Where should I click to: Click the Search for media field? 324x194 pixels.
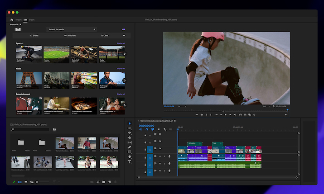point(72,29)
